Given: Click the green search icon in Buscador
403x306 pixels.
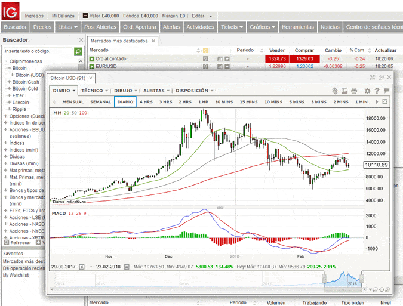Looking at the screenshot, I should coord(78,51).
